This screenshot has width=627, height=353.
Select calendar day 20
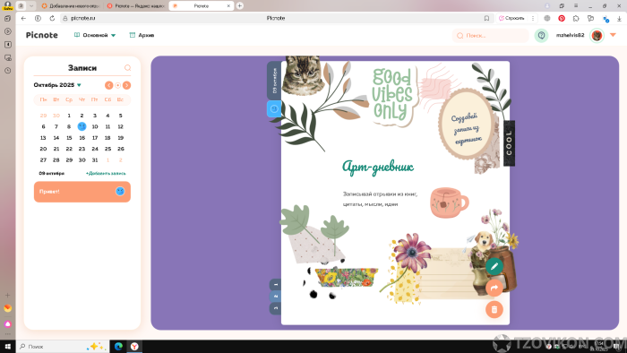tap(43, 149)
